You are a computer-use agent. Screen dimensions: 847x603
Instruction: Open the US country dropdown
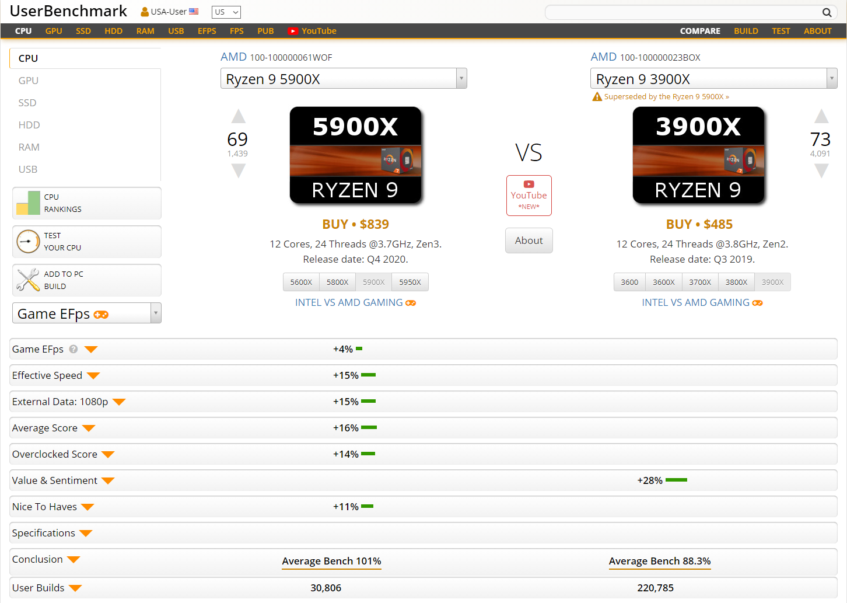pyautogui.click(x=226, y=12)
